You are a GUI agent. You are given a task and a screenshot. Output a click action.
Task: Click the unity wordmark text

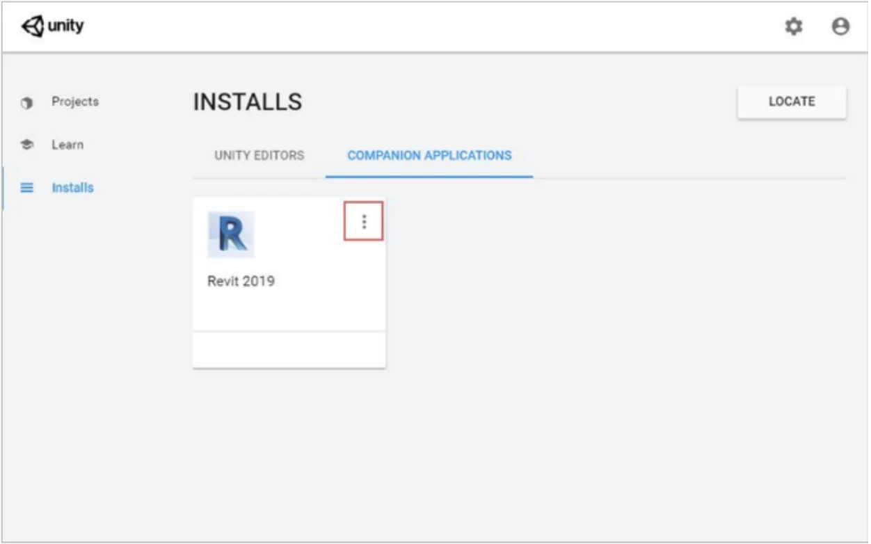point(65,27)
